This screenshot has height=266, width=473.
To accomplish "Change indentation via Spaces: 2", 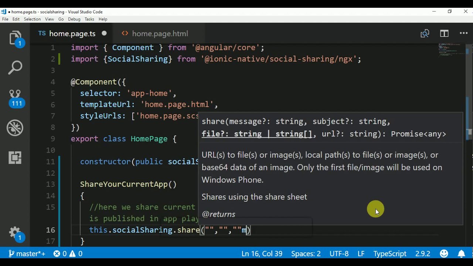I will (x=306, y=253).
